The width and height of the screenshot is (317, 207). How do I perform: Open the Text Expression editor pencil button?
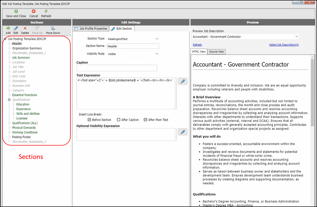click(183, 82)
